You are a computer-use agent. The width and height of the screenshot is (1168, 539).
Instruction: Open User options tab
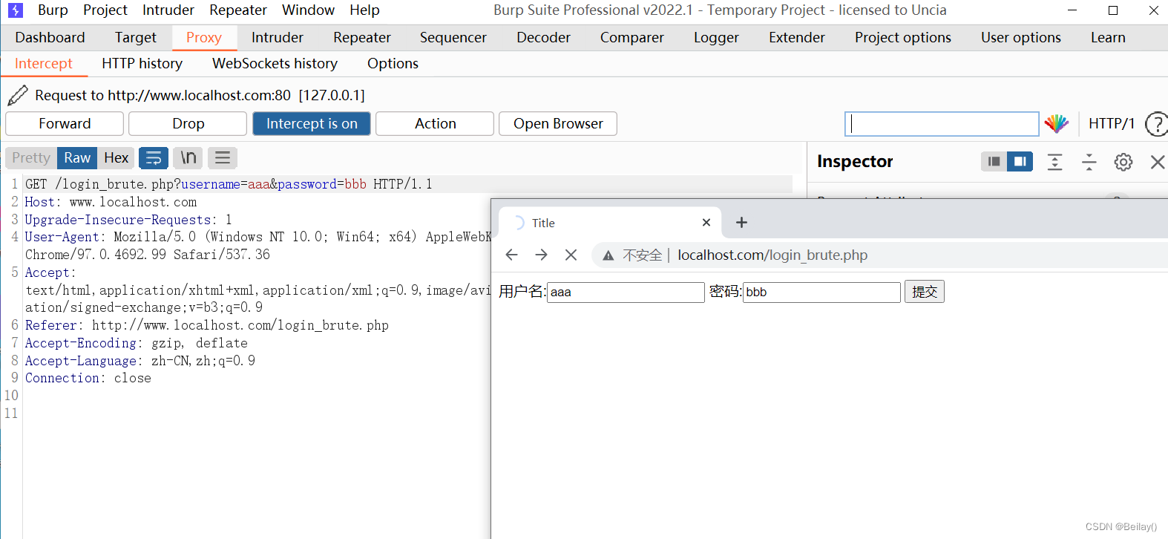point(1021,38)
